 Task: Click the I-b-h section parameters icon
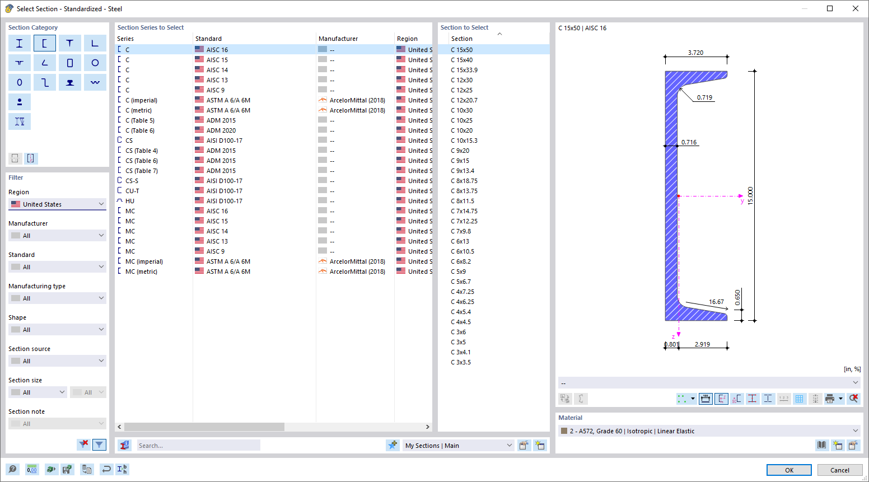click(x=122, y=469)
